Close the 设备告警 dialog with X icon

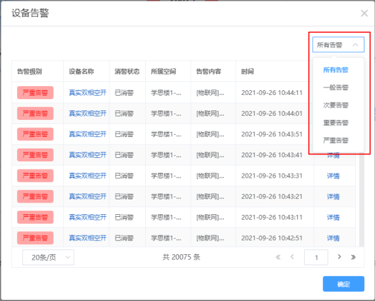[x=364, y=14]
